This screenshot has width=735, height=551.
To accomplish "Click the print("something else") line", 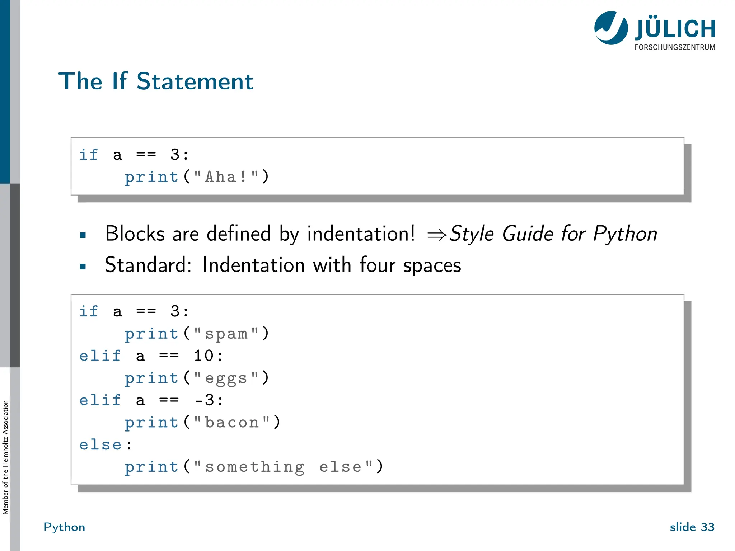I will 254,467.
